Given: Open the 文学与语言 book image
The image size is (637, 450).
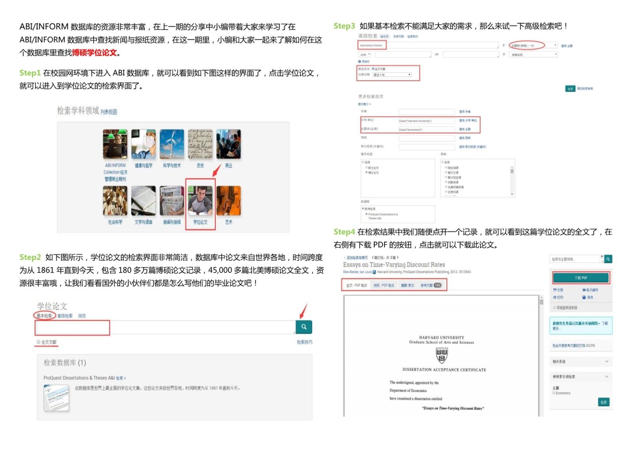Looking at the screenshot, I should click(143, 201).
